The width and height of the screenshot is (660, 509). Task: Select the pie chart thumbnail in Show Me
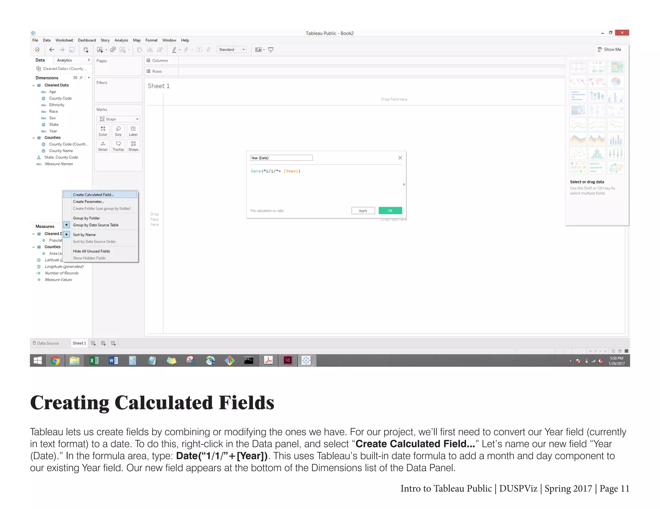pyautogui.click(x=616, y=81)
